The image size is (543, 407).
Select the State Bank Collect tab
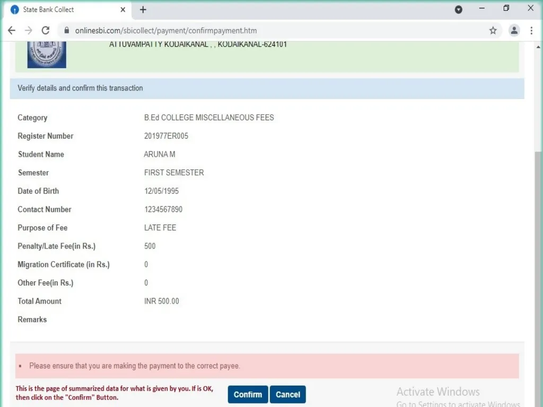67,10
